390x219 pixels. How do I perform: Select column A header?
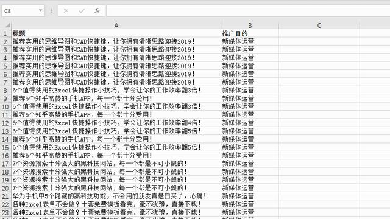pos(116,26)
